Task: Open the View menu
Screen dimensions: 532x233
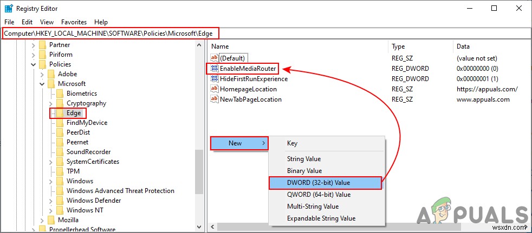Action: pos(47,22)
